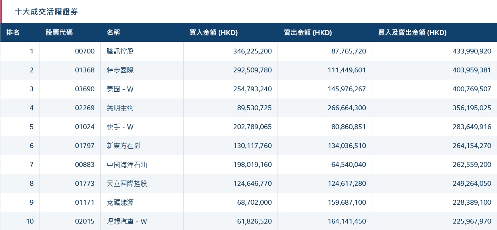Click total amount 264,154,270
This screenshot has width=497, height=230.
(472, 146)
